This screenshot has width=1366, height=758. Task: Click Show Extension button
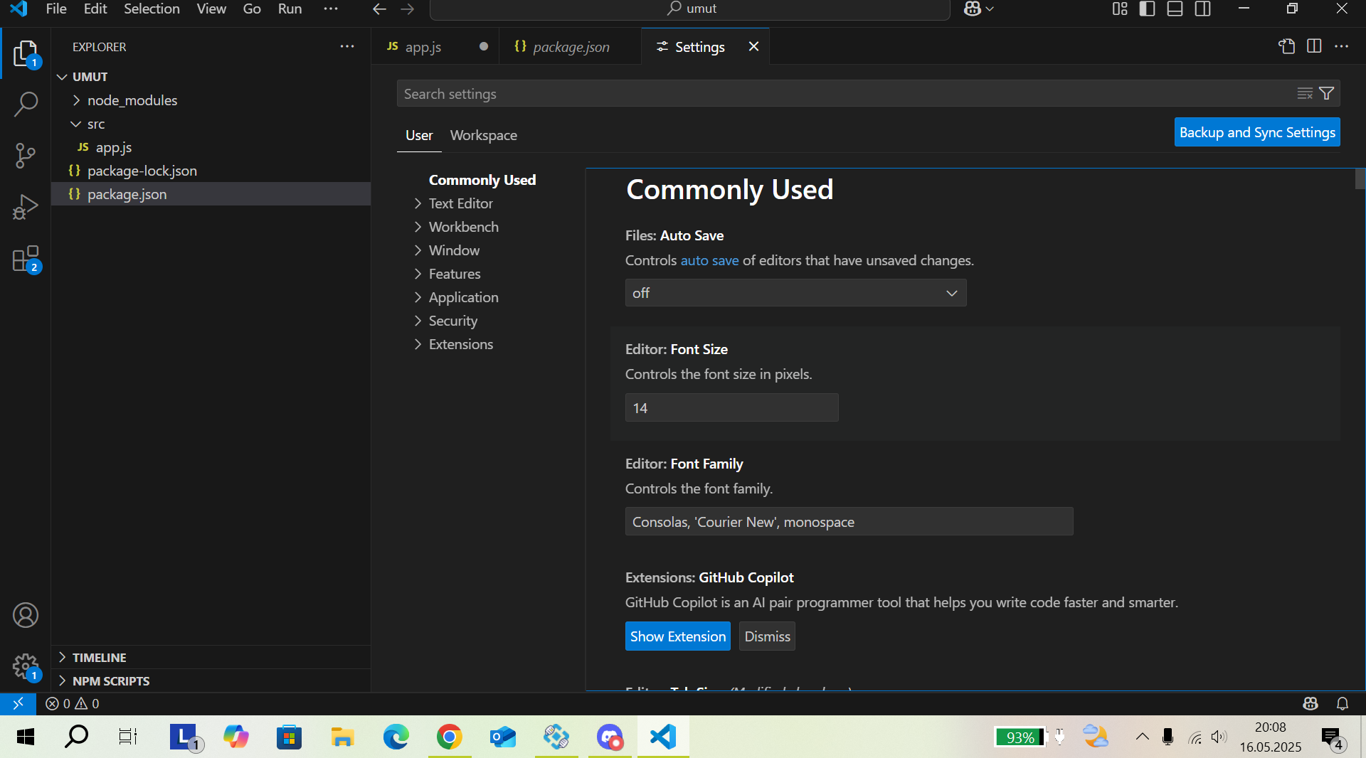pyautogui.click(x=678, y=636)
